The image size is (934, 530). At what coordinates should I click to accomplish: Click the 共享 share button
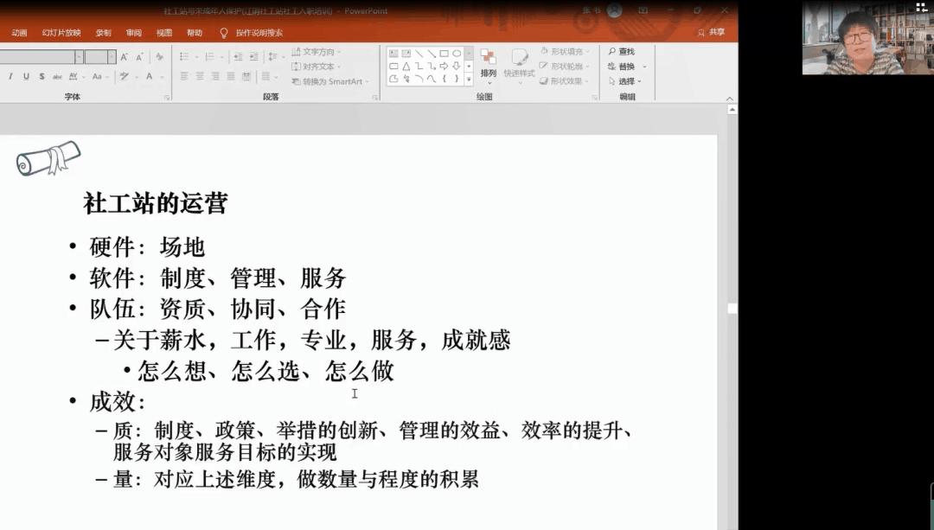(x=712, y=33)
